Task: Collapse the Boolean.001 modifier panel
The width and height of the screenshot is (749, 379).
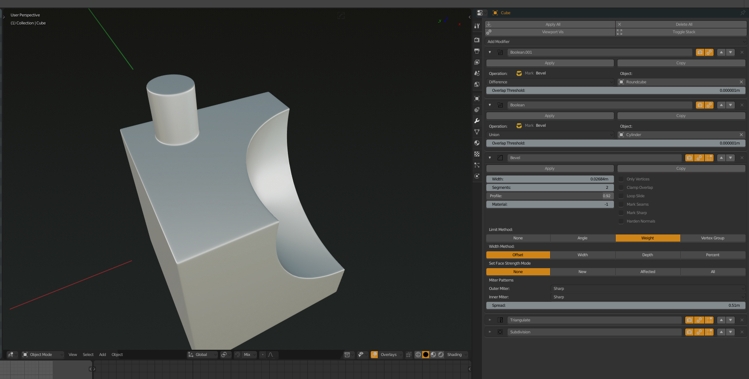Action: tap(490, 52)
